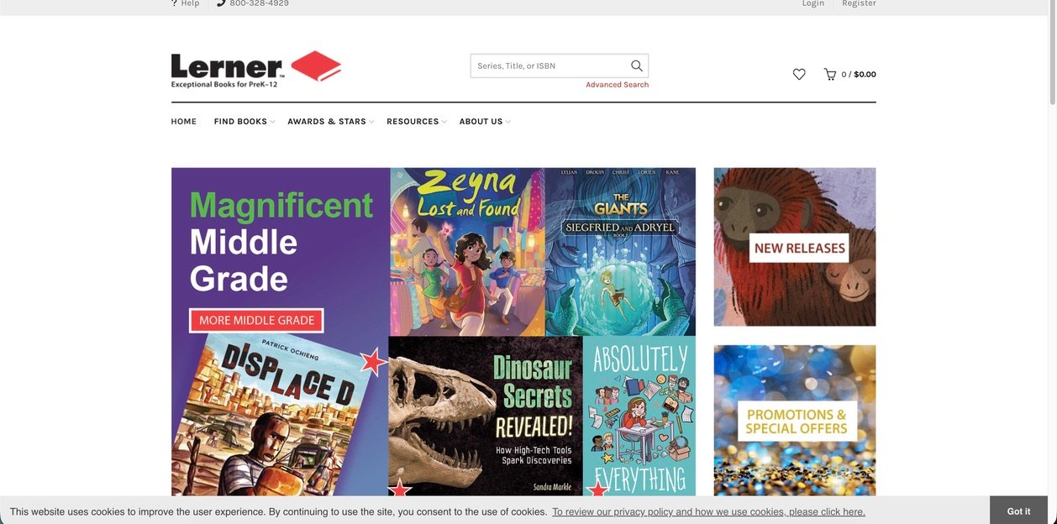Open the privacy policy and cookies link

[708, 511]
